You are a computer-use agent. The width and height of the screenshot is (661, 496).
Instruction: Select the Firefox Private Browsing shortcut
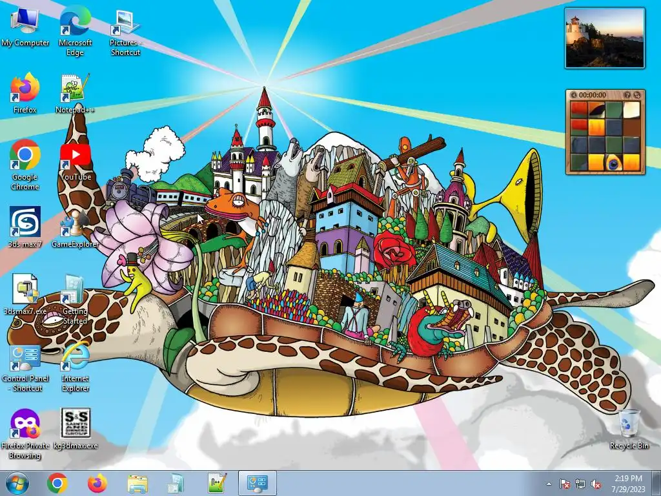25,435
